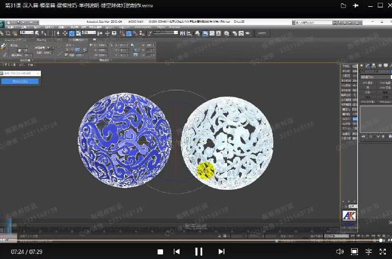Open subtitle settings 字 button
The image size is (392, 259).
click(x=369, y=252)
